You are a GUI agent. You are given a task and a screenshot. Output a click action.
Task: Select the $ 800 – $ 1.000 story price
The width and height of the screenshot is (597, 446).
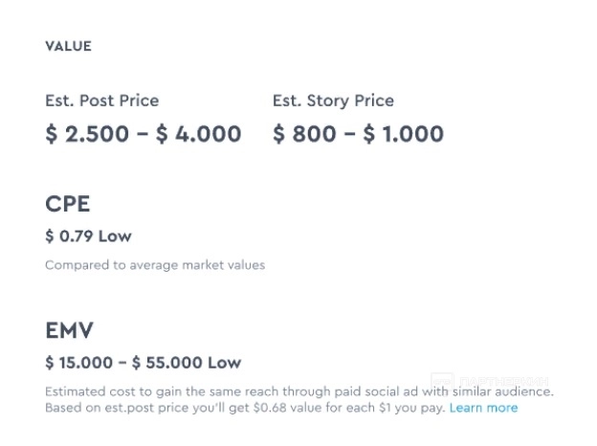coord(358,133)
